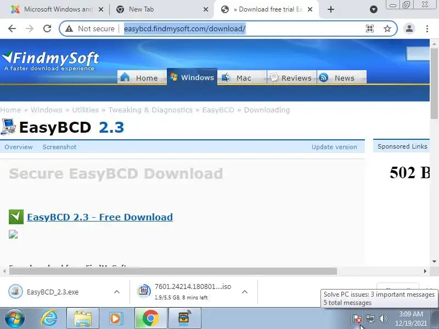
Task: Click the horizontal scrollbar thumb
Action: point(173,271)
